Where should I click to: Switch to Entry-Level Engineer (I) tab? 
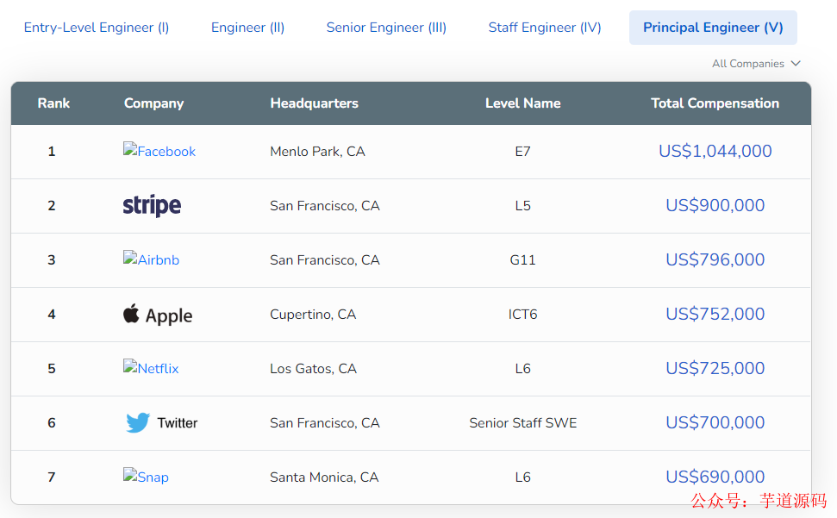[x=97, y=28]
